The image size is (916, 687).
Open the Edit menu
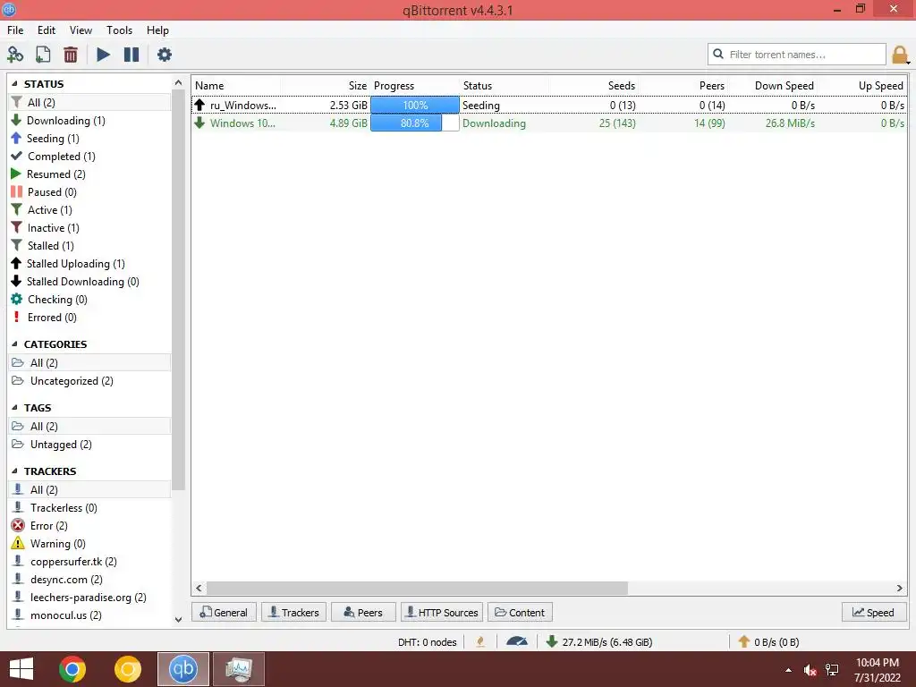coord(47,30)
